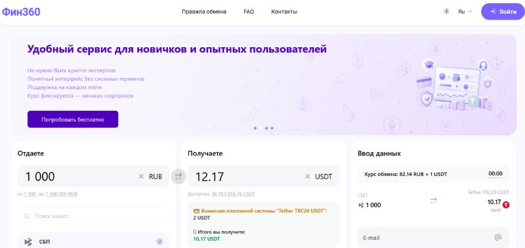The image size is (525, 248).
Task: Click the USDT currency label
Action: 324,176
